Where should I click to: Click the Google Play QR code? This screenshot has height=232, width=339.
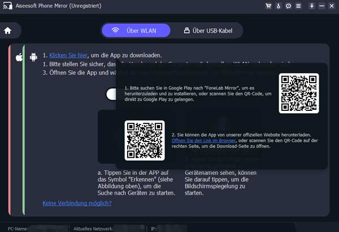coord(299,93)
